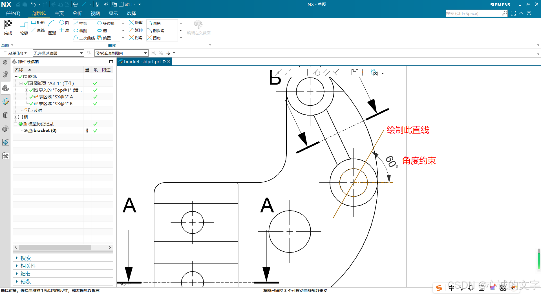Screen dimensions: 541x294
Task: Open the Part Navigator sidebar icon
Action: tap(5, 88)
